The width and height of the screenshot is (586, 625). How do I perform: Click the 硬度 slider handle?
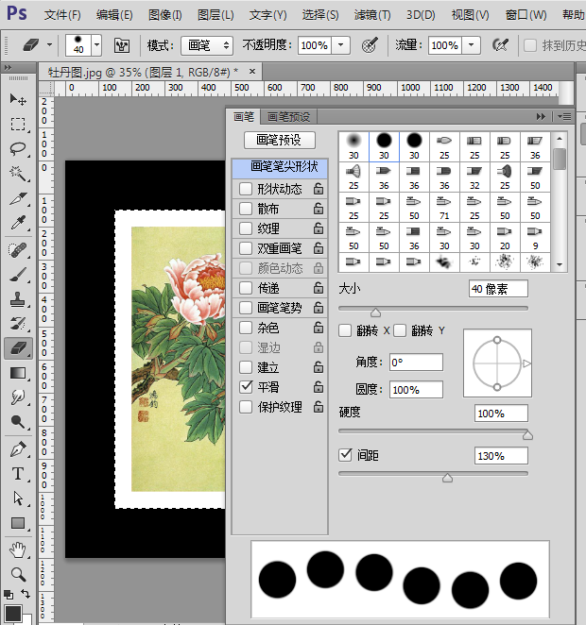coord(527,434)
